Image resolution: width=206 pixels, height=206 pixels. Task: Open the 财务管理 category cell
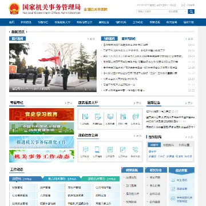coord(22,188)
